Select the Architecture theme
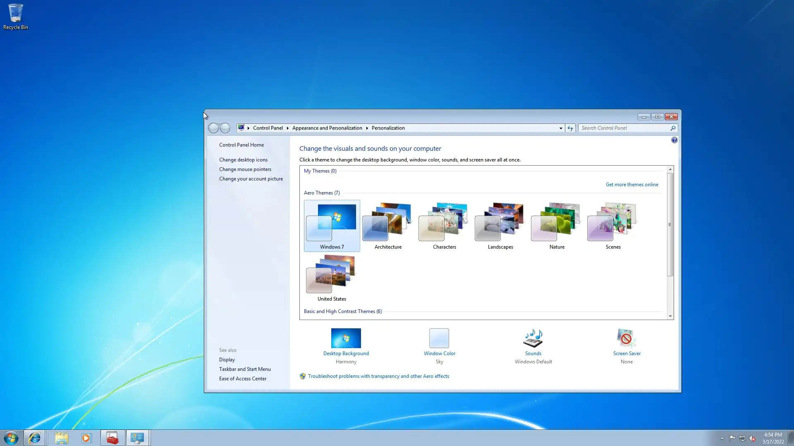This screenshot has height=446, width=794. [387, 225]
